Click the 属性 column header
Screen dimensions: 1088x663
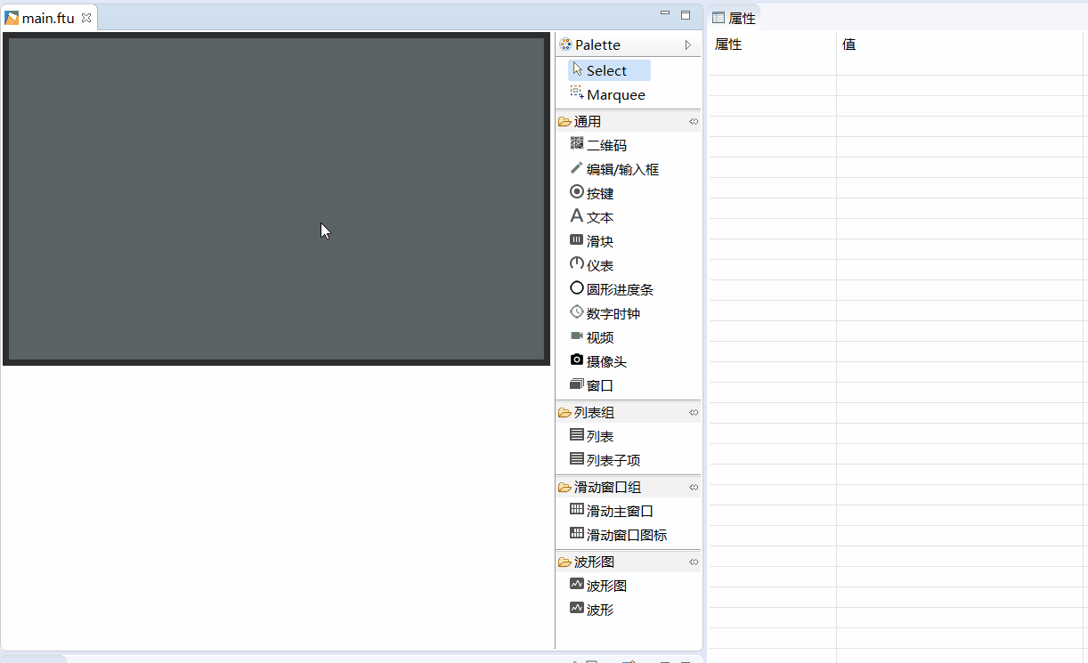(x=728, y=44)
